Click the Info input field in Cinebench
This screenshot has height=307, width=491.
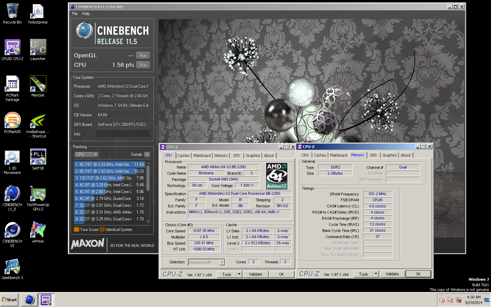coord(123,134)
